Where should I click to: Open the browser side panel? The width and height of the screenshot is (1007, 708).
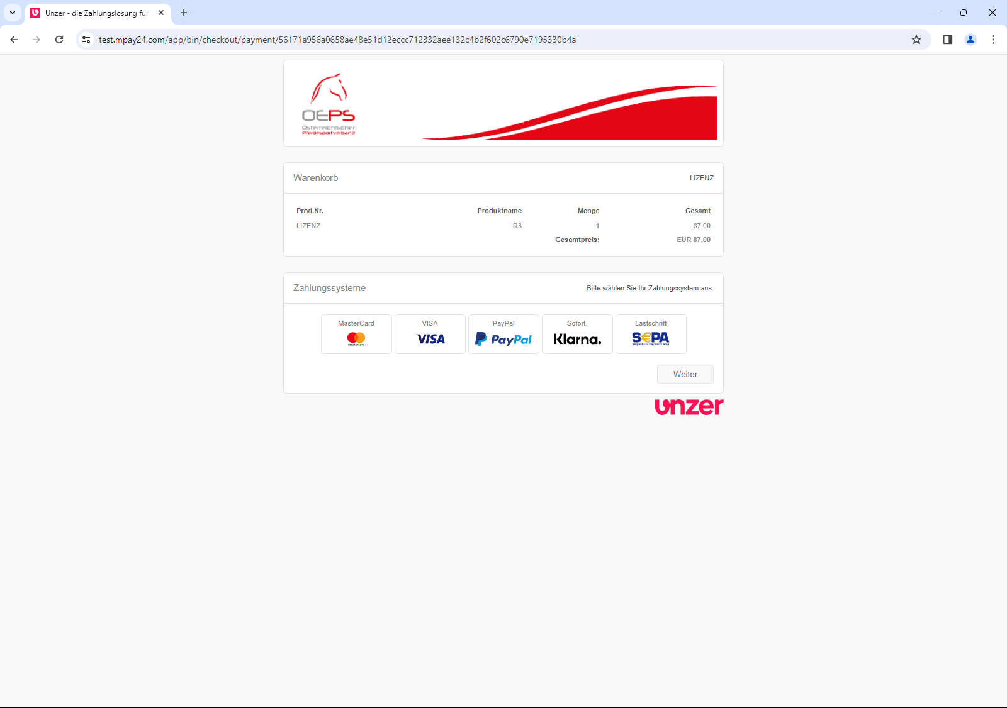coord(948,40)
